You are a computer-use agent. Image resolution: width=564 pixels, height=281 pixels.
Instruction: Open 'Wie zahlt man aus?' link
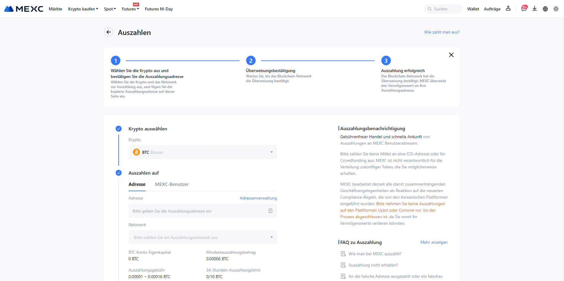442,32
